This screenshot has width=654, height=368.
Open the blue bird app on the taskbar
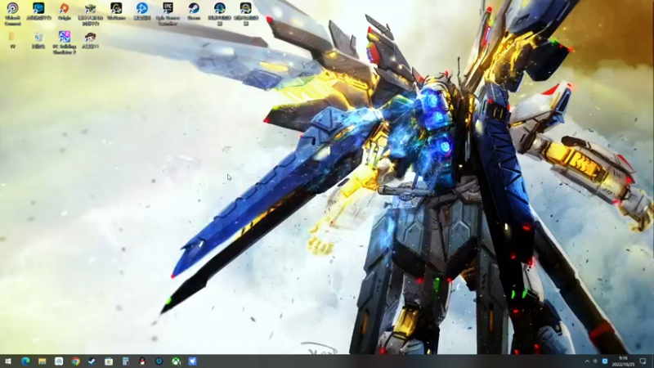coord(192,361)
